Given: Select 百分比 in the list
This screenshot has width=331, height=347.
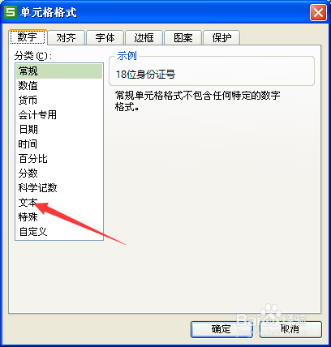Looking at the screenshot, I should pos(59,159).
